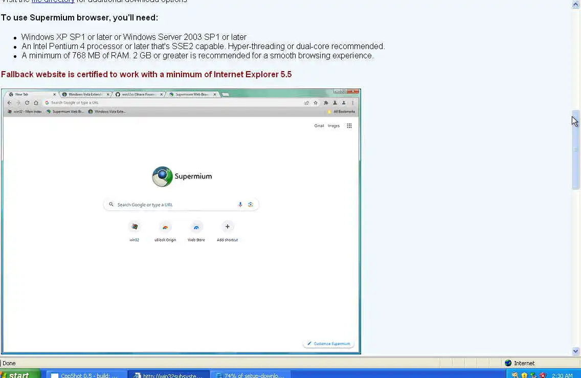This screenshot has height=378, width=581.
Task: Open the file directory link
Action: [53, 1]
